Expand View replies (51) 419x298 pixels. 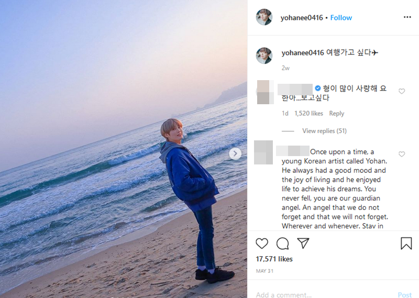click(324, 131)
